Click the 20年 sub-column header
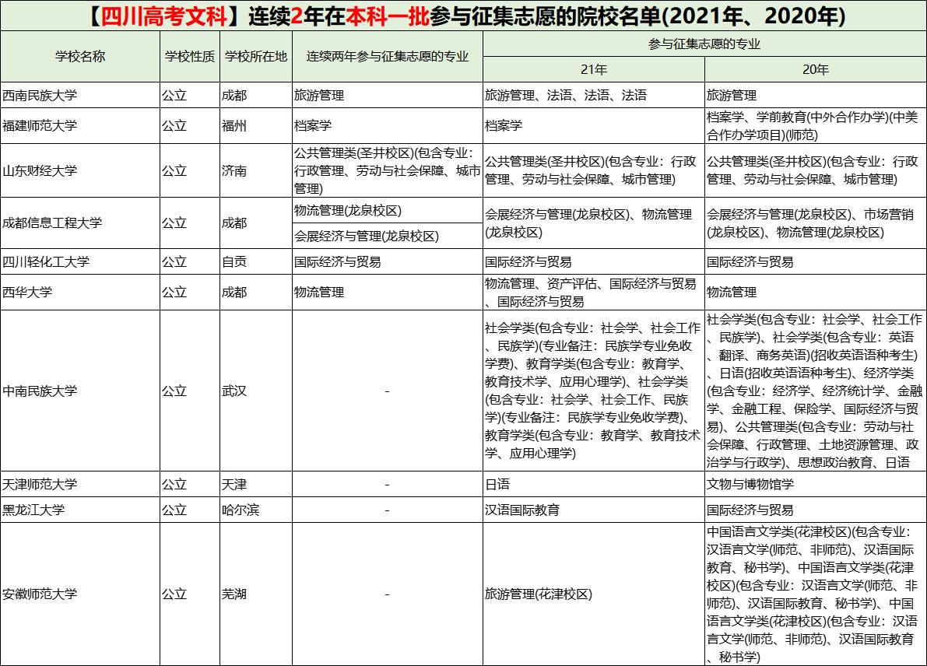 click(x=815, y=69)
